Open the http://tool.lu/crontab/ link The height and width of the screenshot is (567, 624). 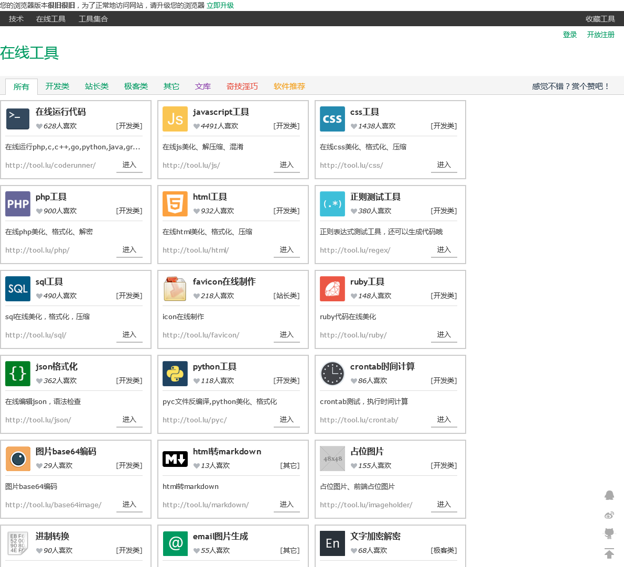(359, 420)
